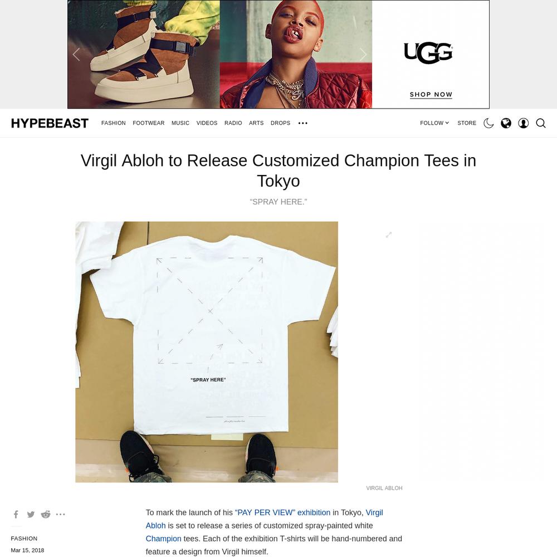The height and width of the screenshot is (557, 557).
Task: Open the user account profile icon
Action: 523,123
